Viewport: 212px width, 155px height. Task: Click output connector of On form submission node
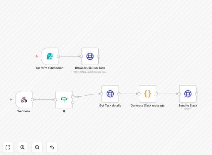pyautogui.click(x=58, y=56)
